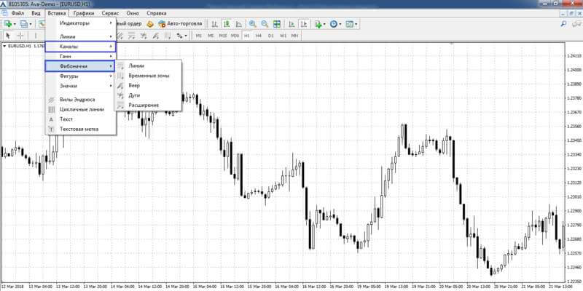
Task: Open the templates dropdown in the toolbar
Action: tap(351, 24)
